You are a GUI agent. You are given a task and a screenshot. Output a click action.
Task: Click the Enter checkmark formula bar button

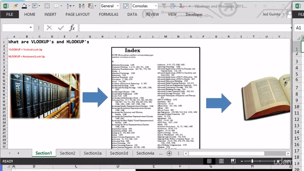61,28
